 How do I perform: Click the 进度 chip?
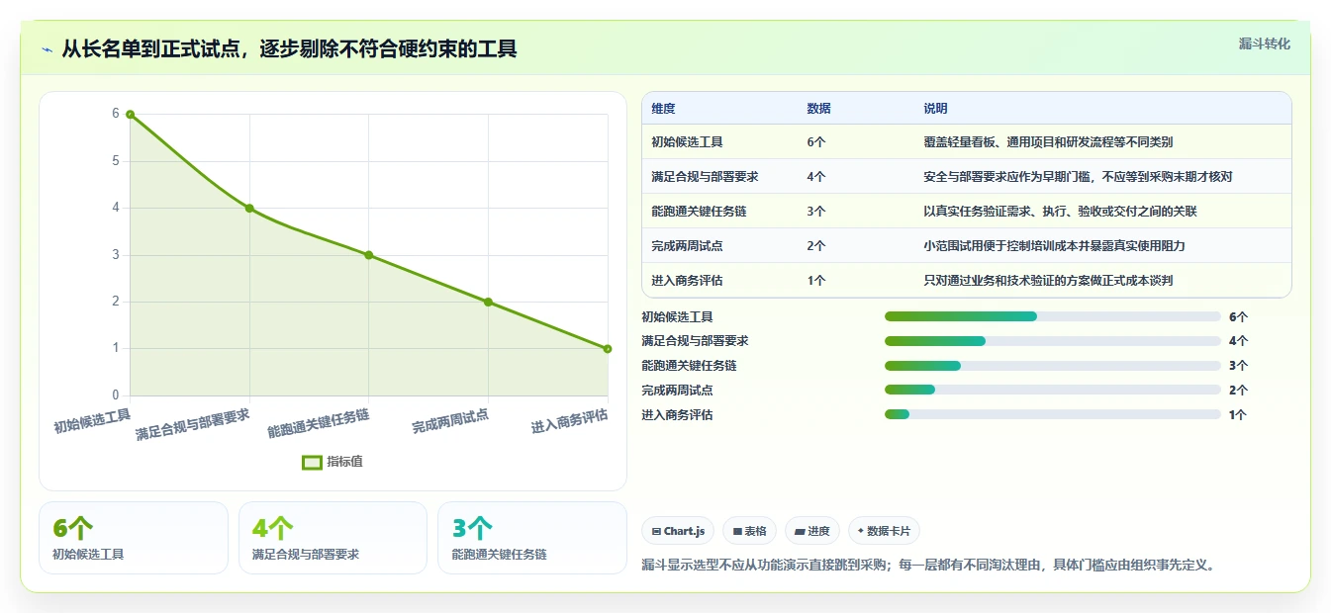(x=812, y=531)
